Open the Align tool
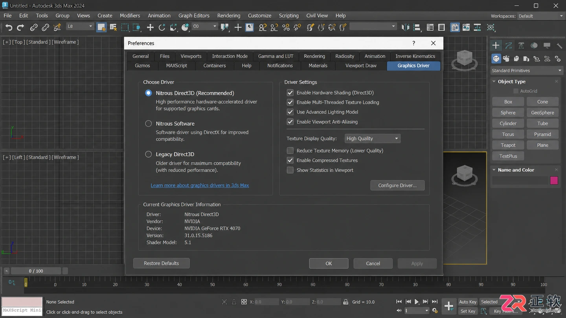The image size is (566, 318). tap(417, 27)
